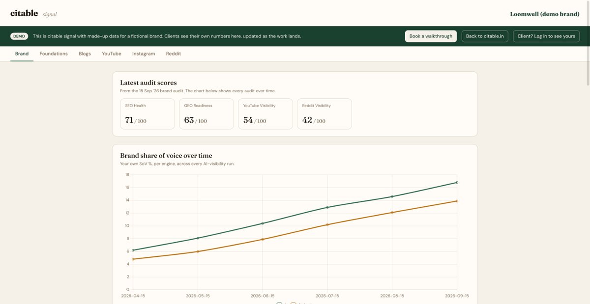Go back to citable.in
Image resolution: width=590 pixels, height=304 pixels.
click(485, 36)
